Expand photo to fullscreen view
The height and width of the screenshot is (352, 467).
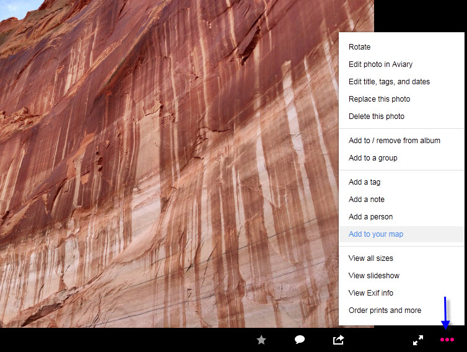418,340
